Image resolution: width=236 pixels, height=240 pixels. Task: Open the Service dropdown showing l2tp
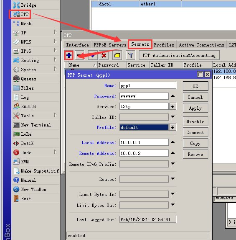coord(173,106)
